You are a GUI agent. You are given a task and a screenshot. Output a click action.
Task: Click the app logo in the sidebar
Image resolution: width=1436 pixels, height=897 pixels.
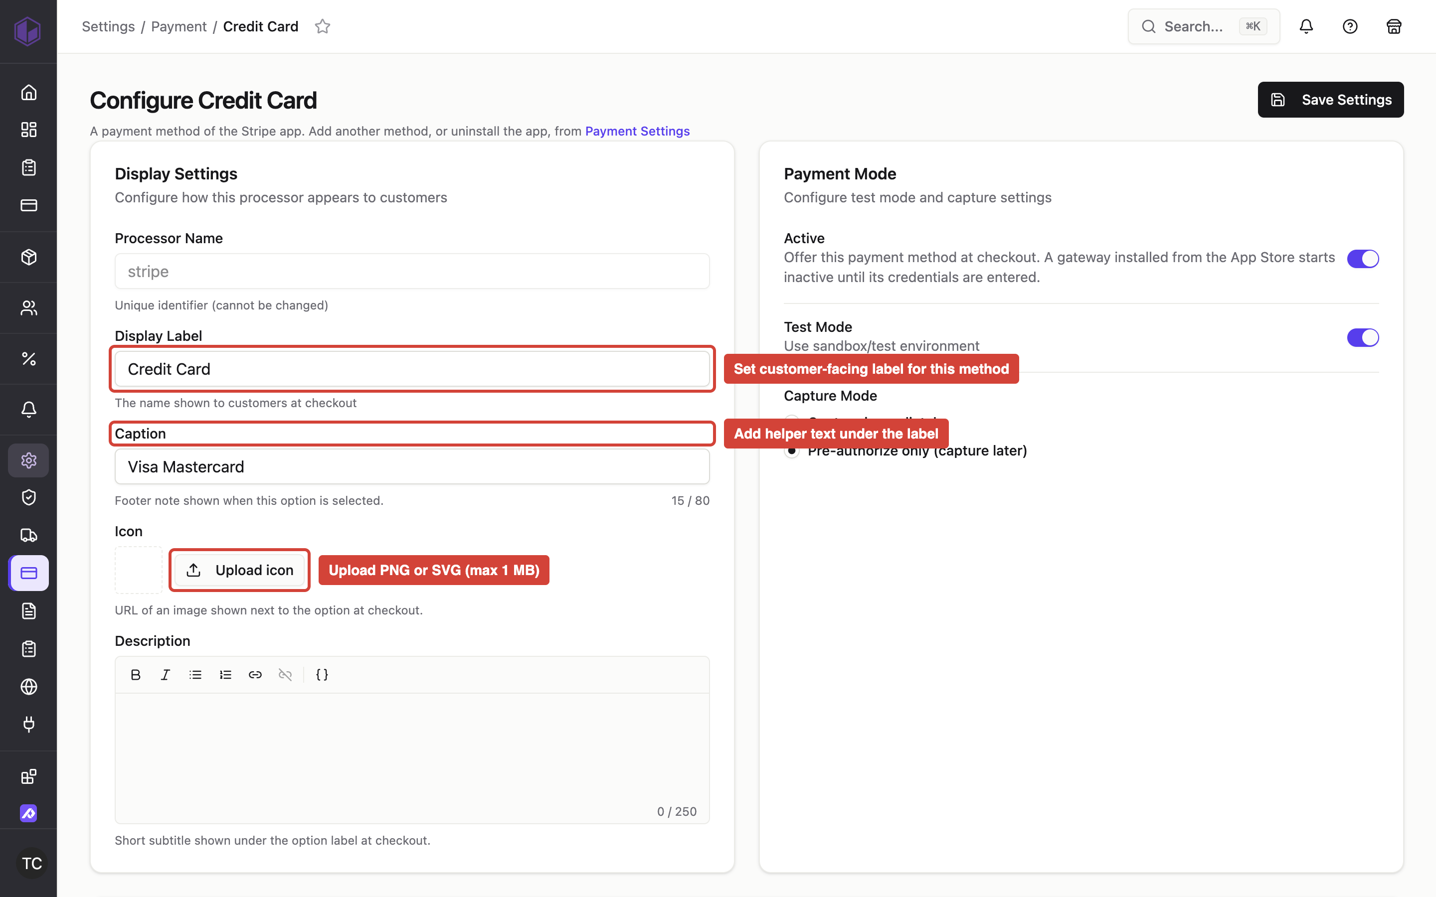(27, 31)
